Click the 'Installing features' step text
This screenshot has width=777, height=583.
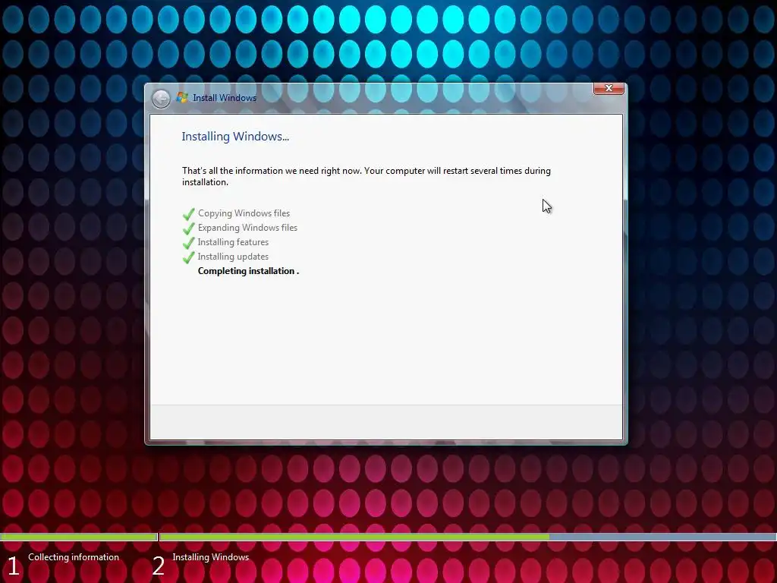pyautogui.click(x=234, y=242)
